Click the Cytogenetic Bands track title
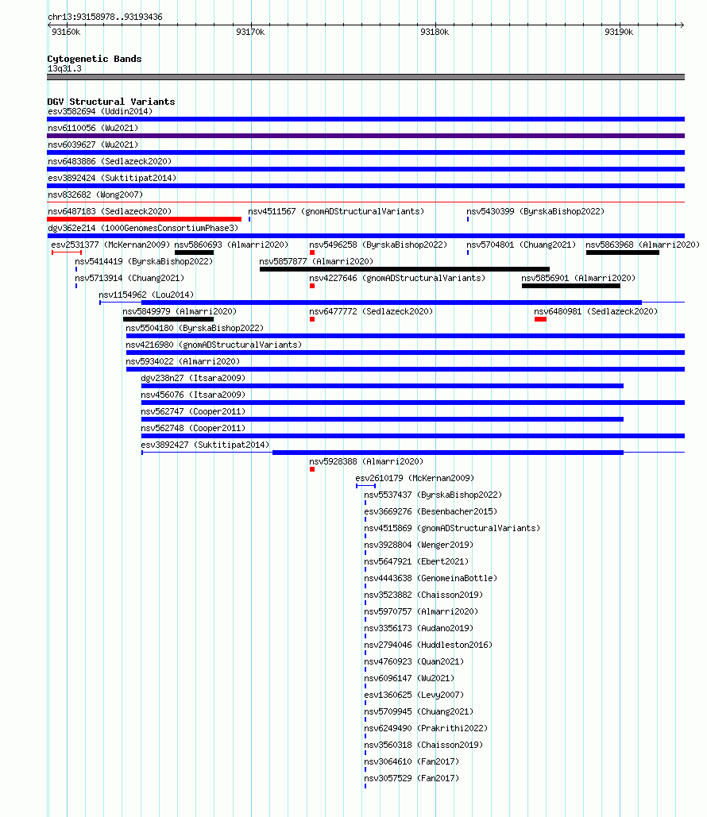The height and width of the screenshot is (817, 707). click(95, 59)
